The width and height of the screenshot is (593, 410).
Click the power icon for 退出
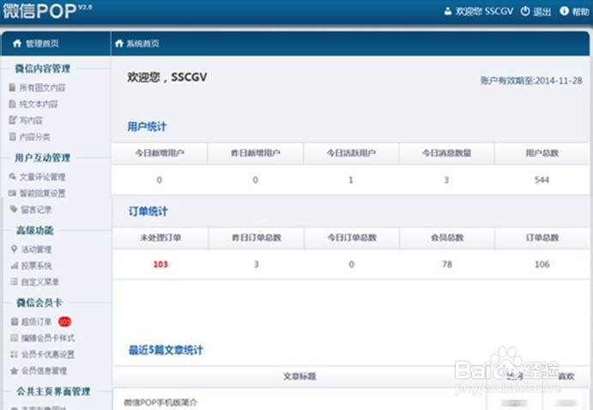coord(525,11)
